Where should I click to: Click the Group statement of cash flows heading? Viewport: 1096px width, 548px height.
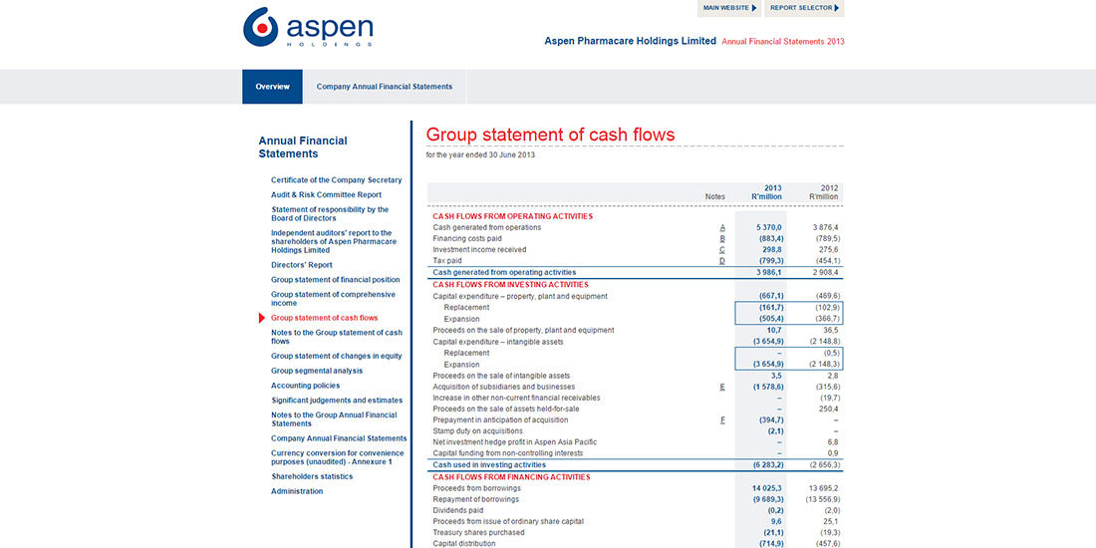tap(550, 135)
